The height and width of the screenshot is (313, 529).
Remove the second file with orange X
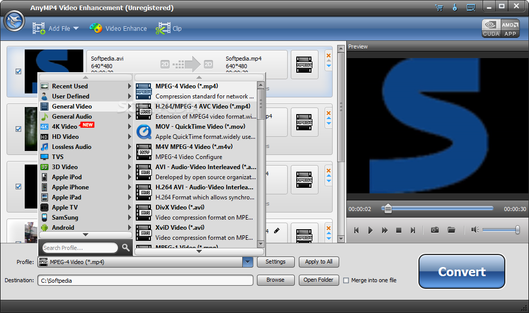pyautogui.click(x=329, y=113)
